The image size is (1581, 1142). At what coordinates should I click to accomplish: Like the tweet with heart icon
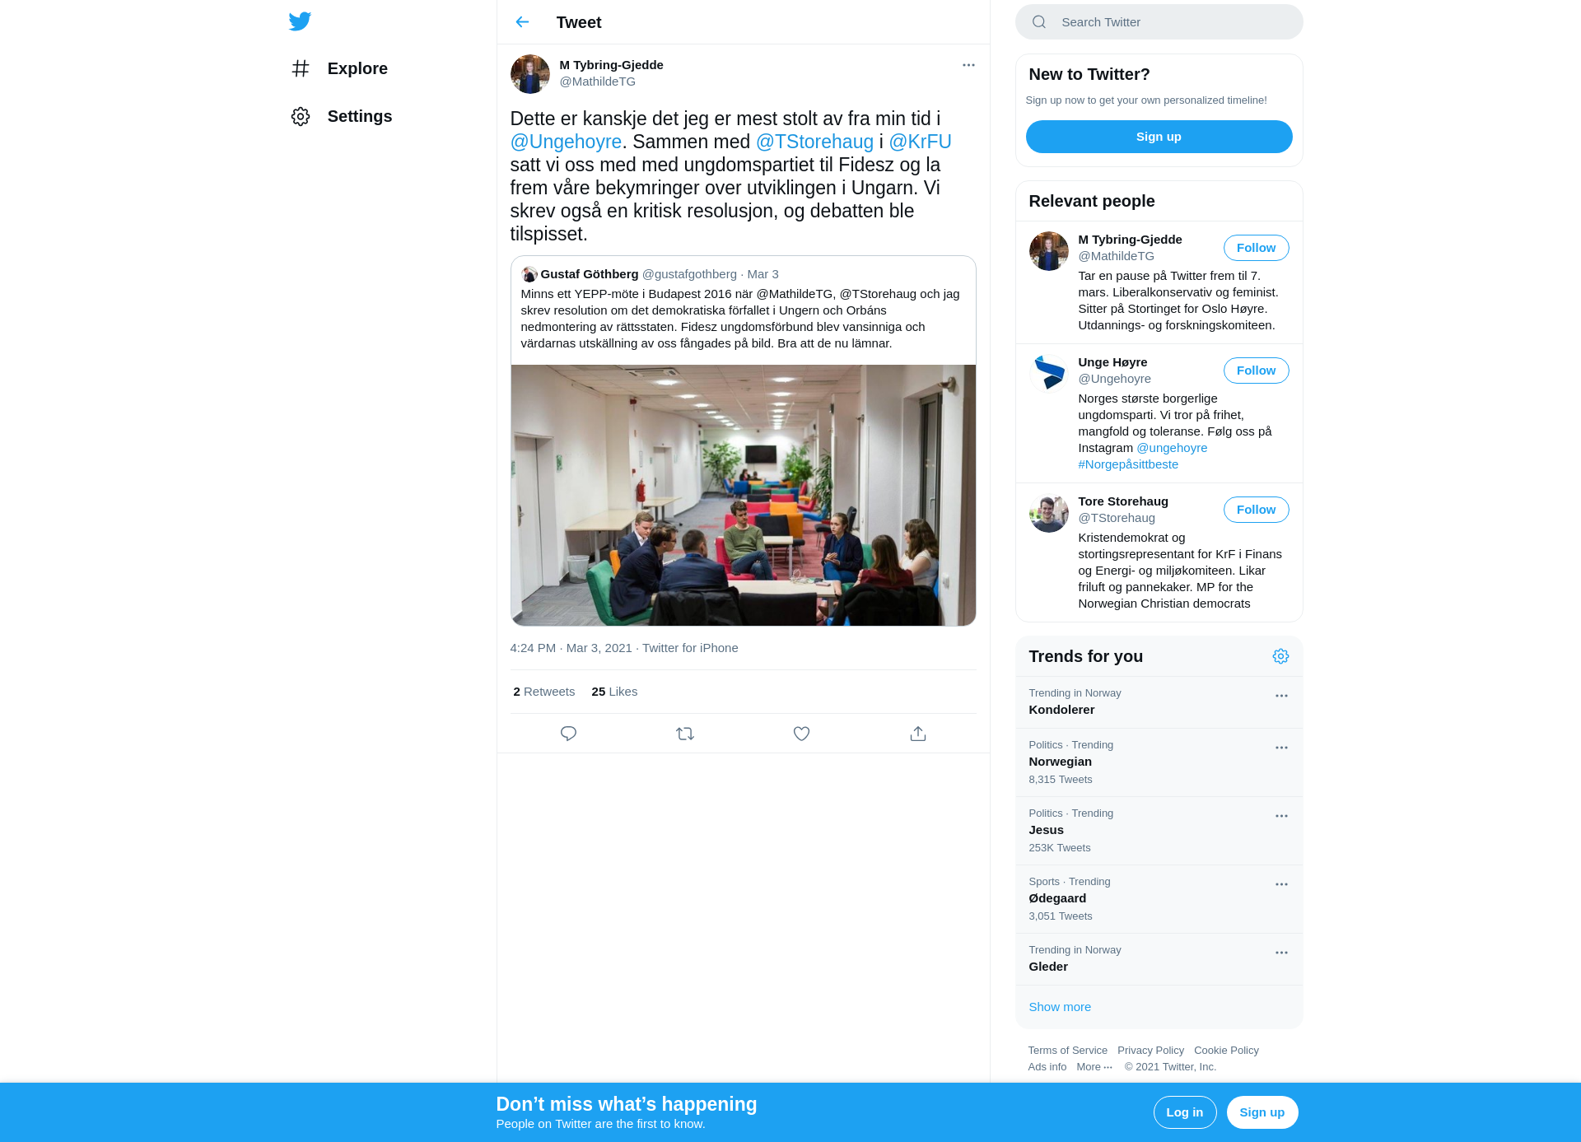click(x=801, y=734)
